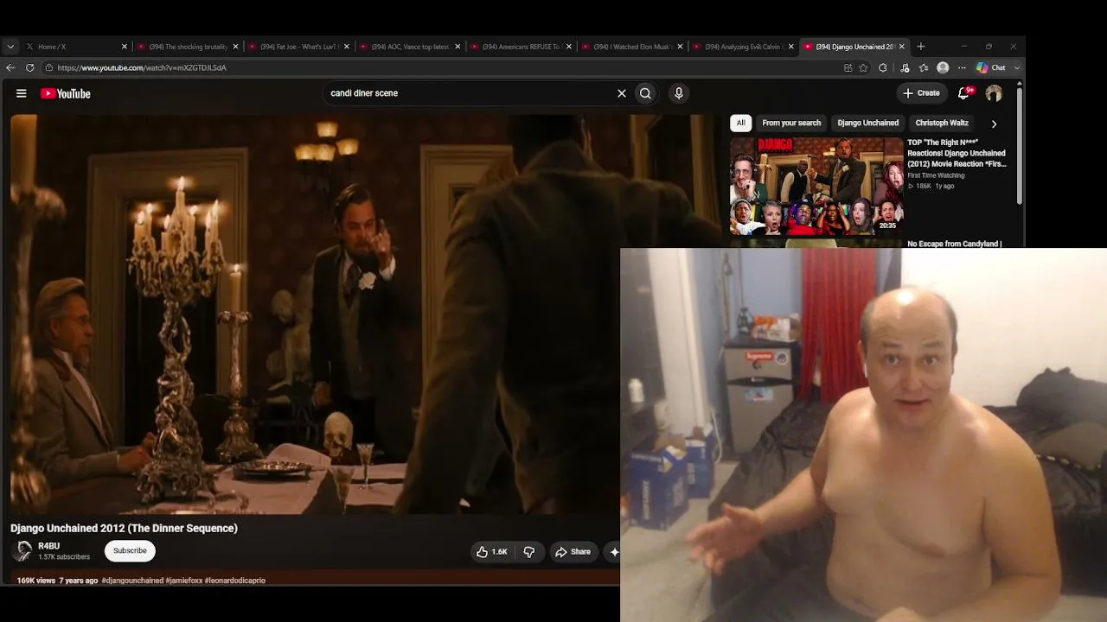This screenshot has width=1107, height=622.
Task: Open the Share button under the video
Action: pos(573,552)
